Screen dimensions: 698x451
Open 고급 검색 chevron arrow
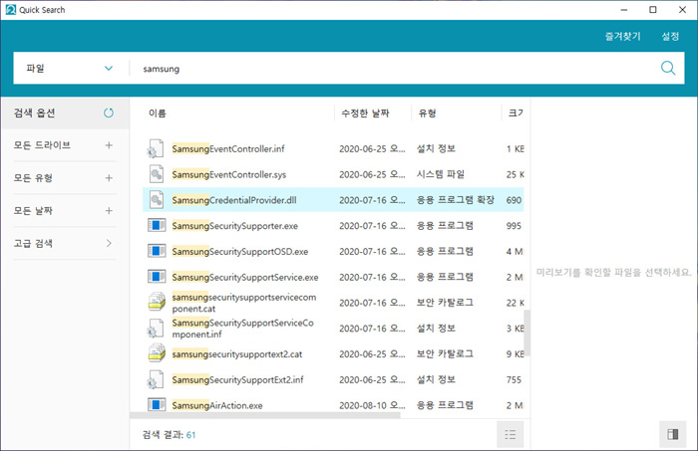click(109, 243)
